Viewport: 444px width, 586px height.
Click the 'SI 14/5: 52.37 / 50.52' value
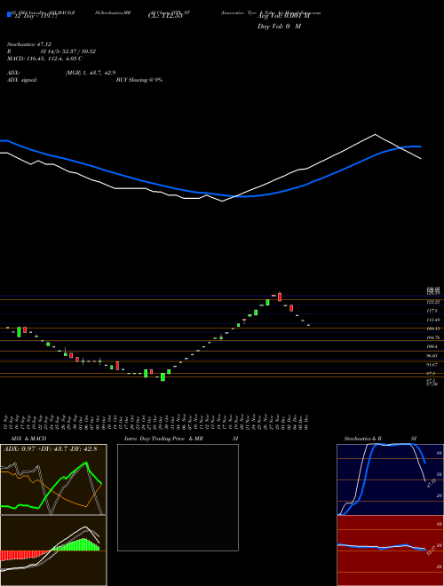68,51
